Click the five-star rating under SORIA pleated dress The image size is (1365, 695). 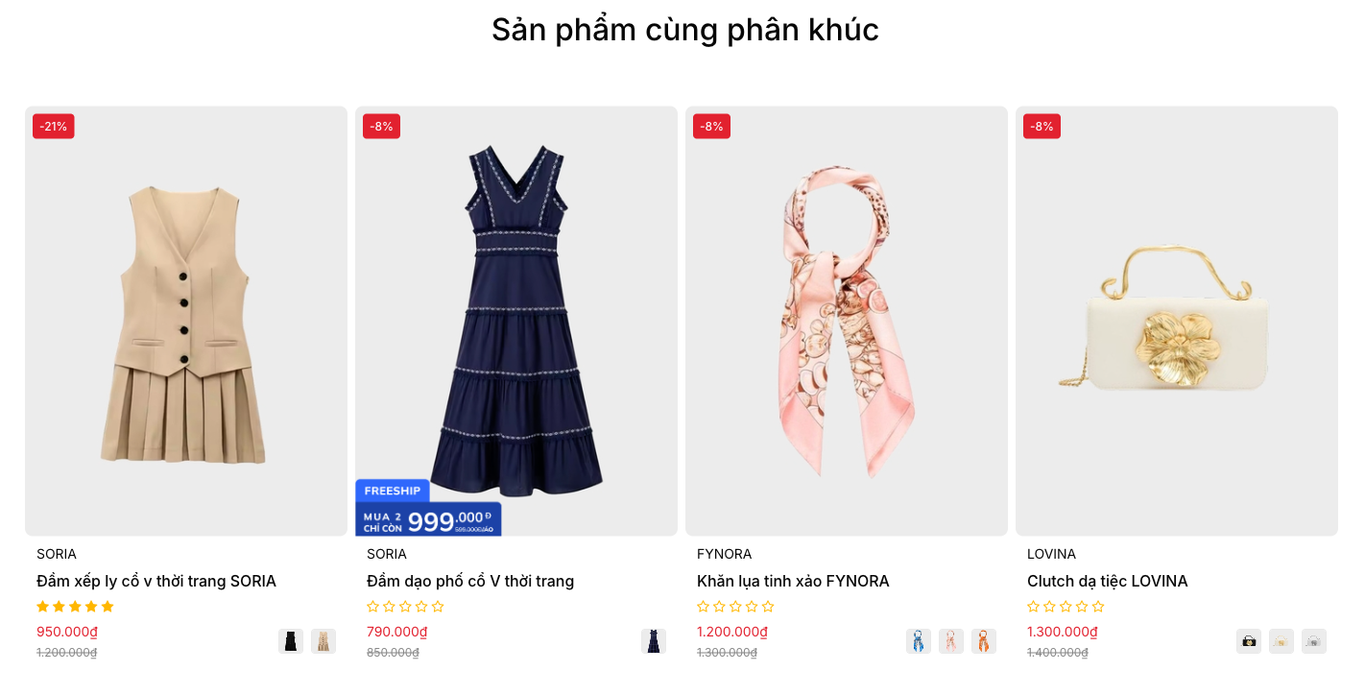(x=75, y=607)
